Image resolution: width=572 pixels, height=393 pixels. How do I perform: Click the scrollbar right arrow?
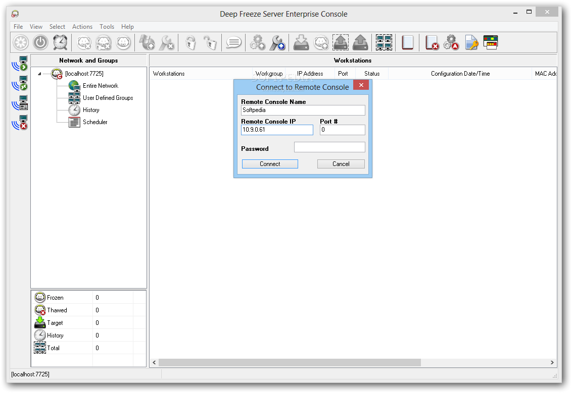(x=552, y=362)
